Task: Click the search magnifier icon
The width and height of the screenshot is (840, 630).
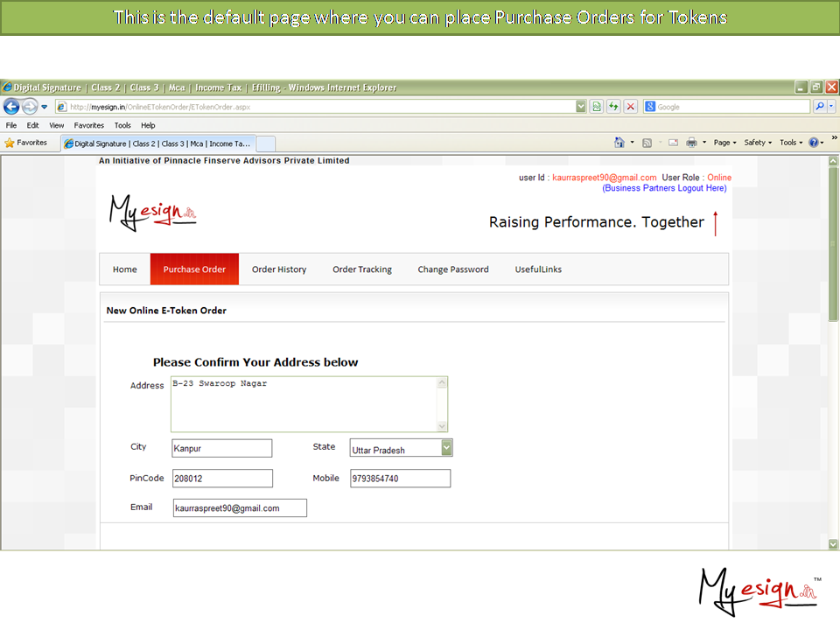Action: tap(820, 107)
